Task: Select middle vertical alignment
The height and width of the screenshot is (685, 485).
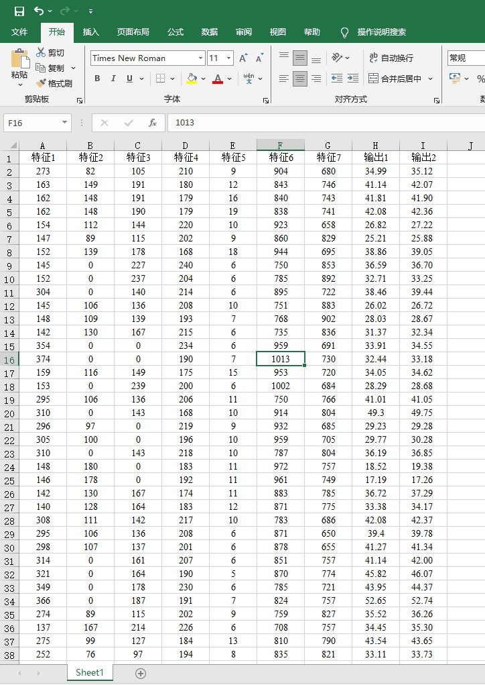Action: pos(300,58)
